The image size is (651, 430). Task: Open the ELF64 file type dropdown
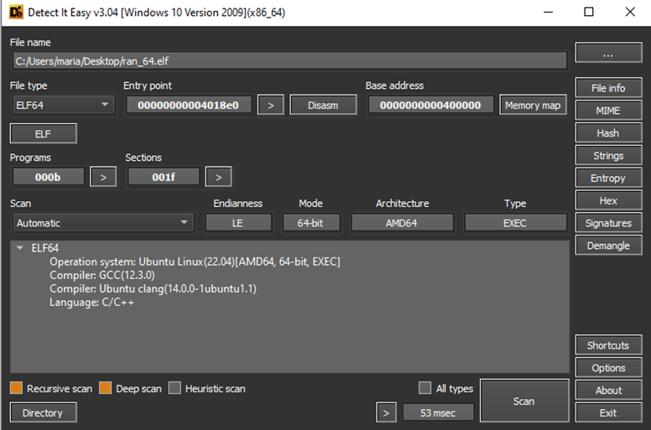(63, 105)
